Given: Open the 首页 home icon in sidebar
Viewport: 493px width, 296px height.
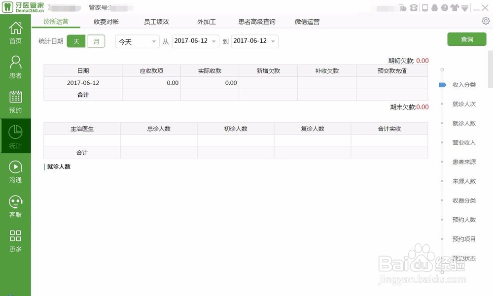Looking at the screenshot, I should tap(15, 31).
